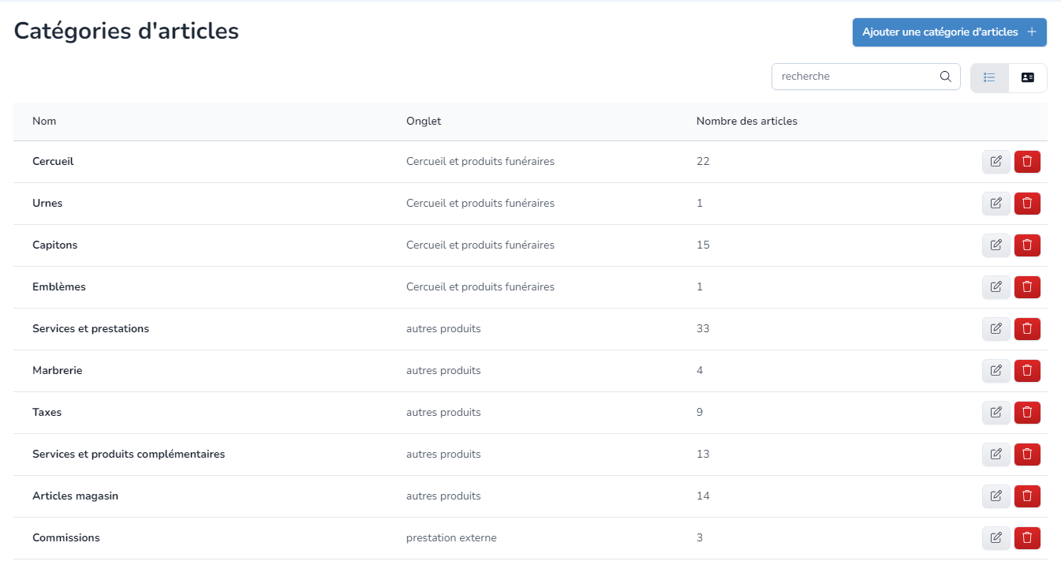The width and height of the screenshot is (1061, 565).
Task: Edit the Commissions category
Action: point(996,538)
